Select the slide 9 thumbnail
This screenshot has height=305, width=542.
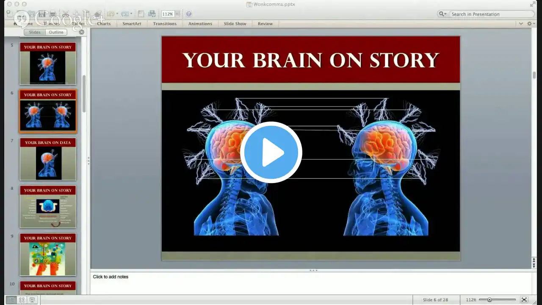48,255
